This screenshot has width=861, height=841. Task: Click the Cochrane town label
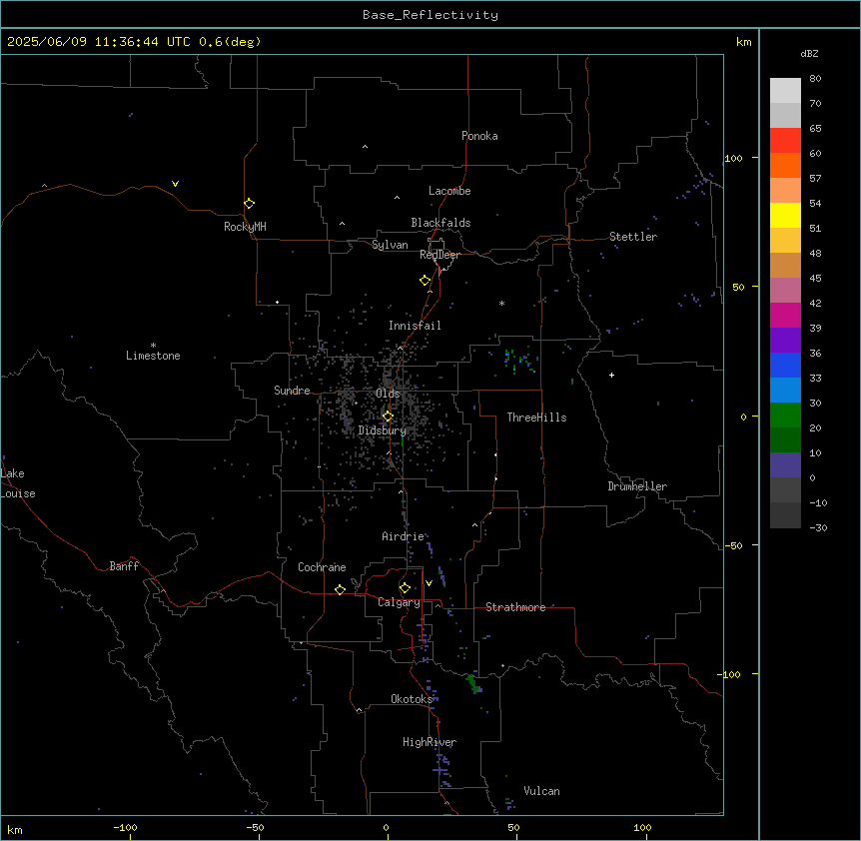(x=322, y=567)
